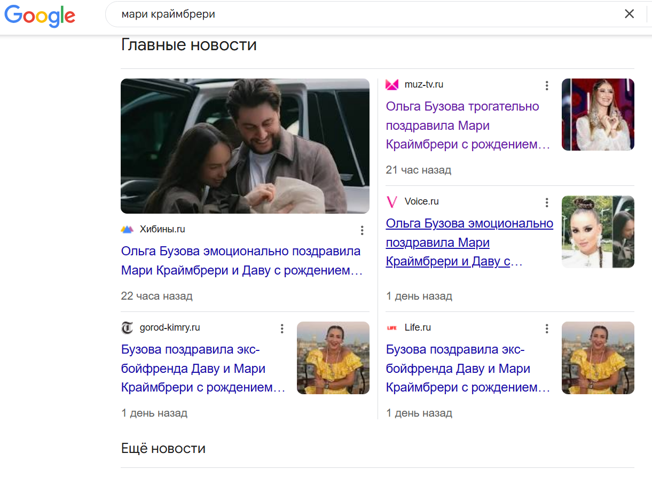Open the Voice.ru headline about Ольга Бузова
Screen dimensions: 652x477
pos(469,243)
